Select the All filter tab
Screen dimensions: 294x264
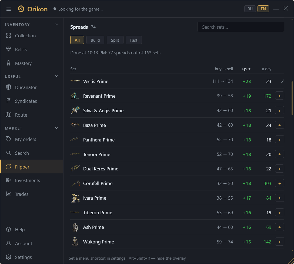[x=77, y=40]
